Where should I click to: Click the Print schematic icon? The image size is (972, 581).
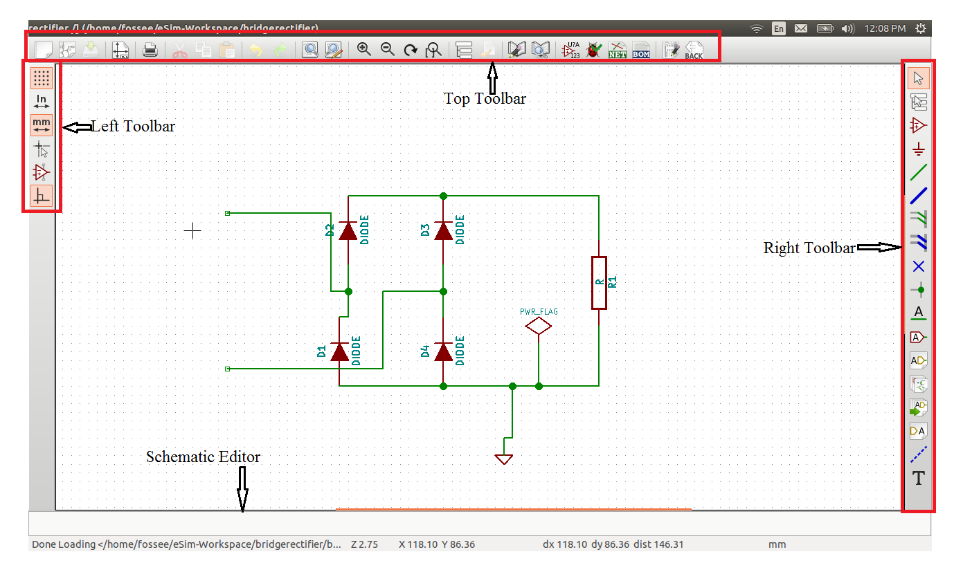(x=150, y=49)
